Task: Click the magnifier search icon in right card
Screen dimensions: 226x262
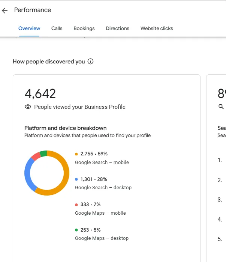Action: (x=221, y=107)
